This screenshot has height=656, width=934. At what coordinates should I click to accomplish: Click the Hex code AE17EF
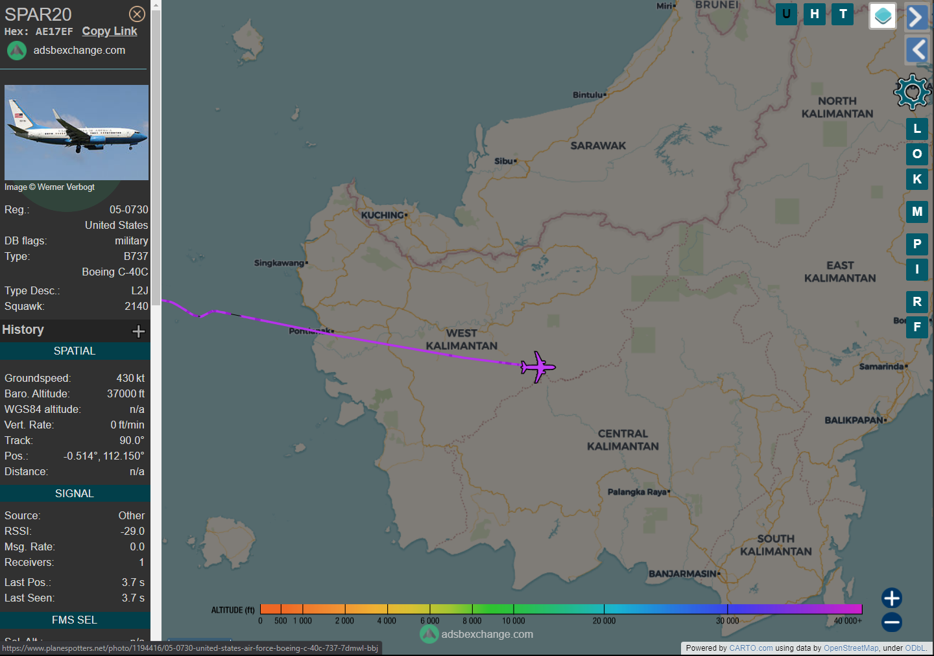(x=54, y=32)
